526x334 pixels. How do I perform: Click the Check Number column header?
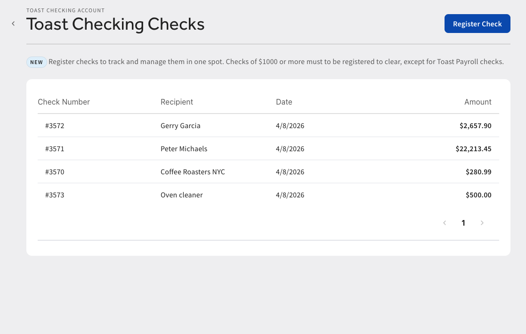click(64, 102)
